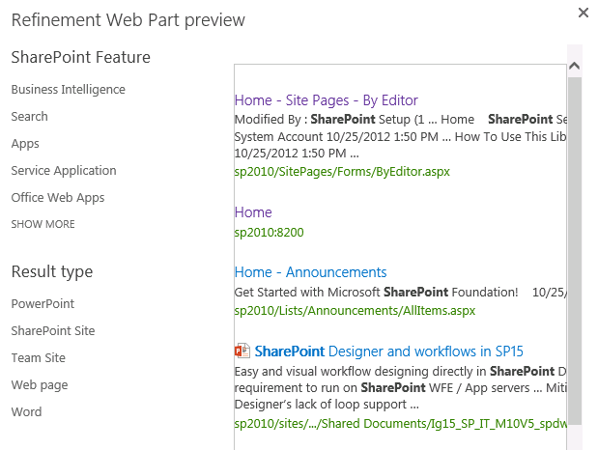
Task: Click the 'Get Started with Microsoft SharePoint Foundation!' snippet
Action: tap(376, 293)
